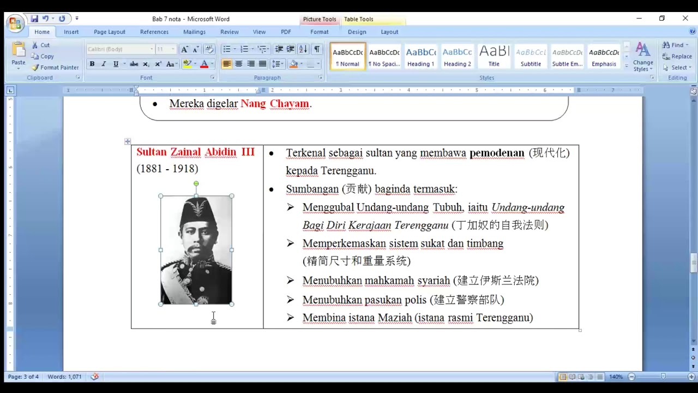Open the Bullets dropdown arrow
Viewport: 698px width, 393px height.
click(x=234, y=49)
